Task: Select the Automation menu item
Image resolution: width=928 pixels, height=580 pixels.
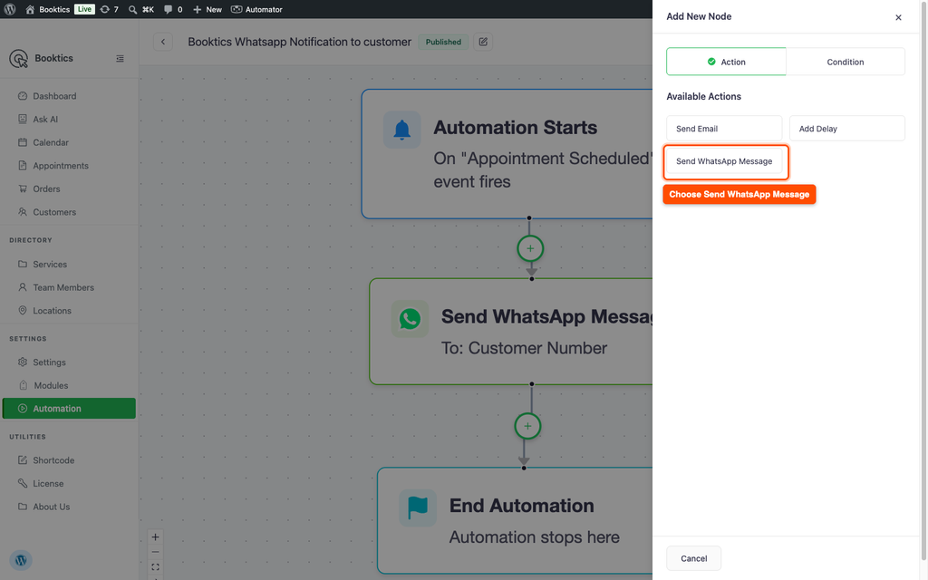Action: (x=69, y=409)
